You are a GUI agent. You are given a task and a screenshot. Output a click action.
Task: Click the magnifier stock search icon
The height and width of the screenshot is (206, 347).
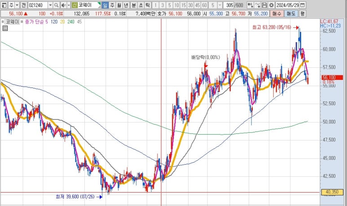(56, 5)
